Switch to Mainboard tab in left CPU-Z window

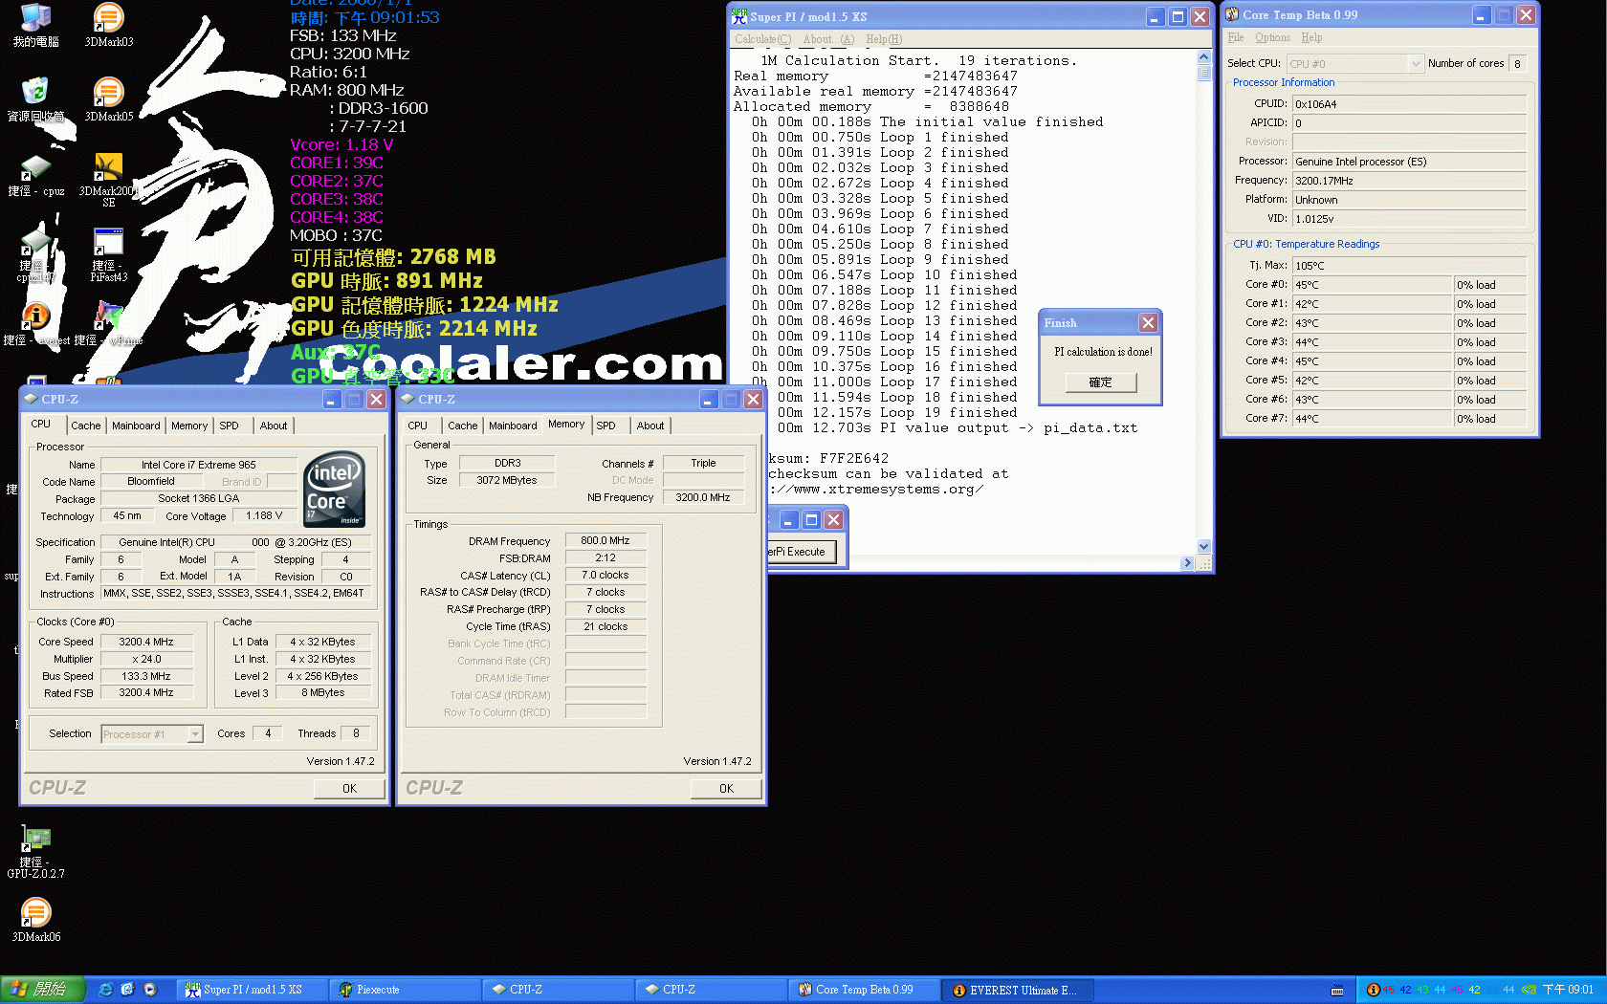136,426
